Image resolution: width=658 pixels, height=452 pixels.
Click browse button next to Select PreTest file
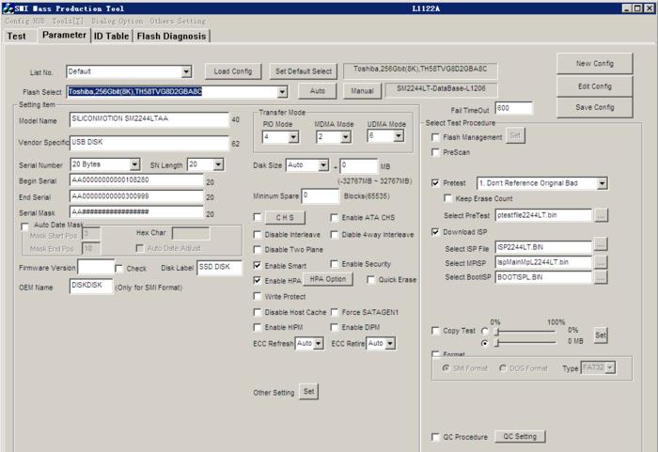click(601, 215)
